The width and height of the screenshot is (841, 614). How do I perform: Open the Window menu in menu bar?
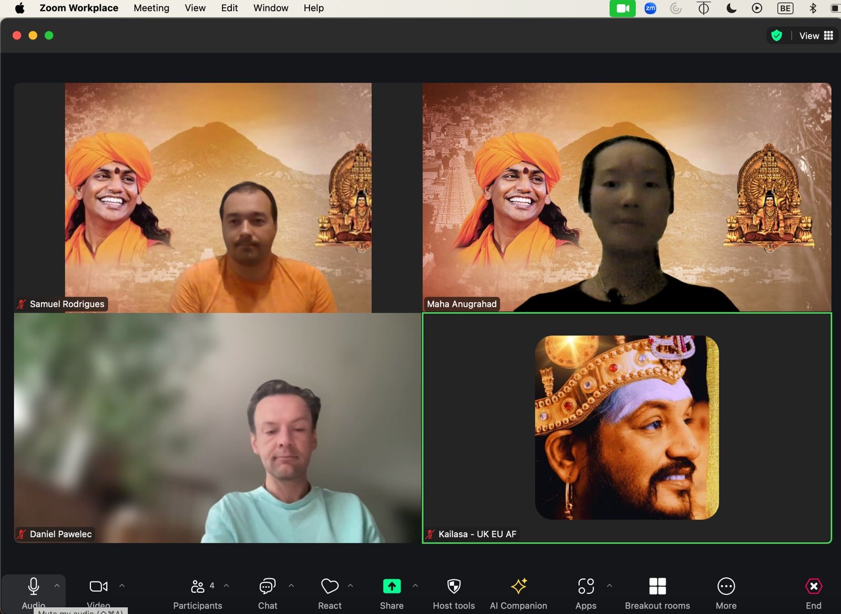pyautogui.click(x=271, y=8)
